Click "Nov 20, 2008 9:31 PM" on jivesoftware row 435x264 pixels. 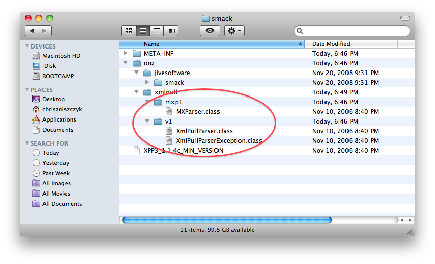pos(345,73)
